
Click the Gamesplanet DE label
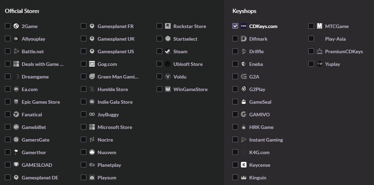[x=40, y=178]
